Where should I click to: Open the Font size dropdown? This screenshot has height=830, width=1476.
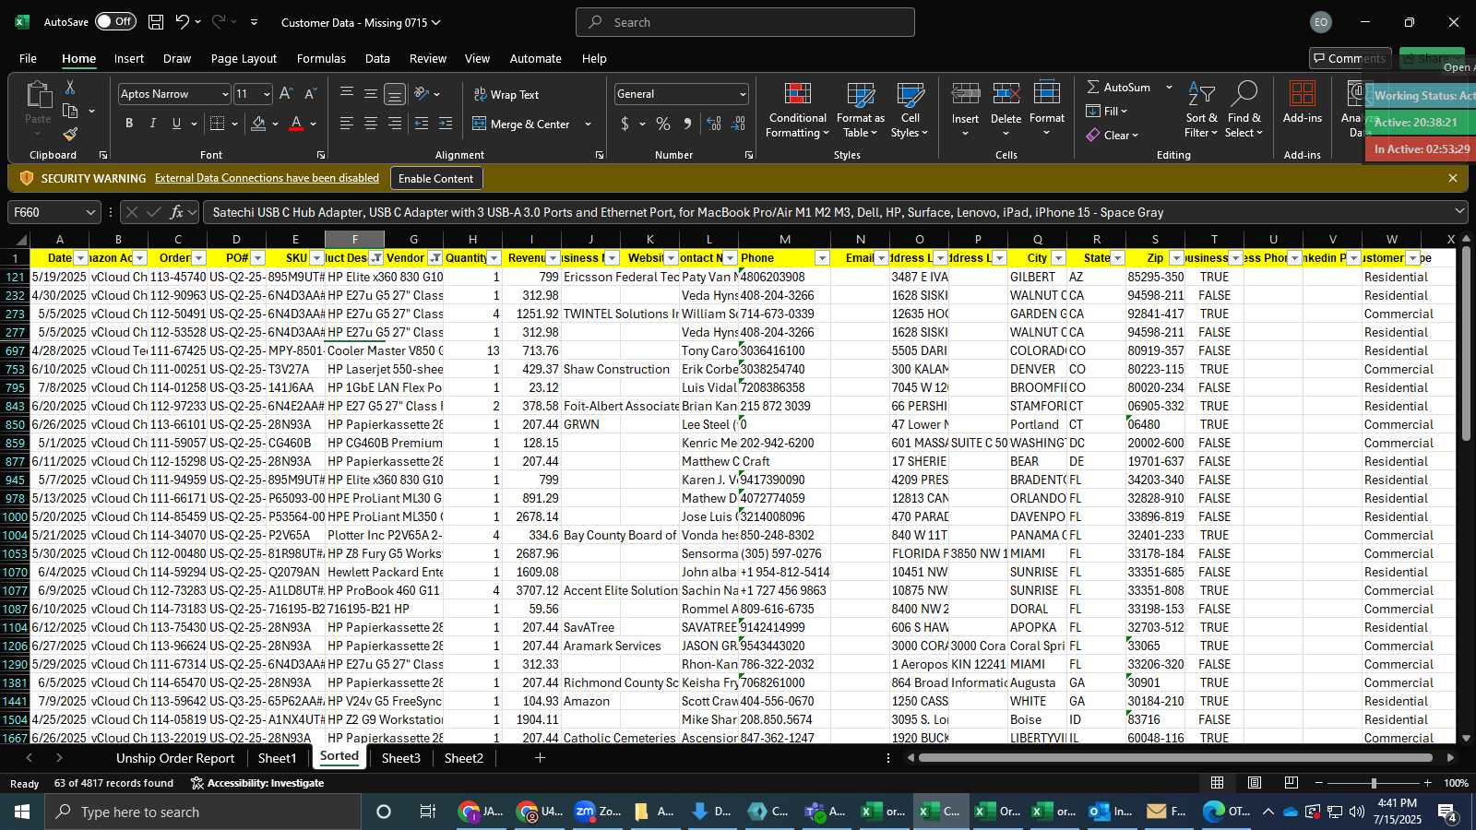[267, 94]
